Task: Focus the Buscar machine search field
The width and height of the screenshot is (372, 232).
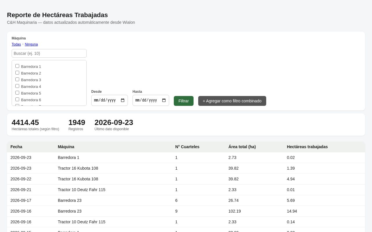Action: click(x=49, y=53)
